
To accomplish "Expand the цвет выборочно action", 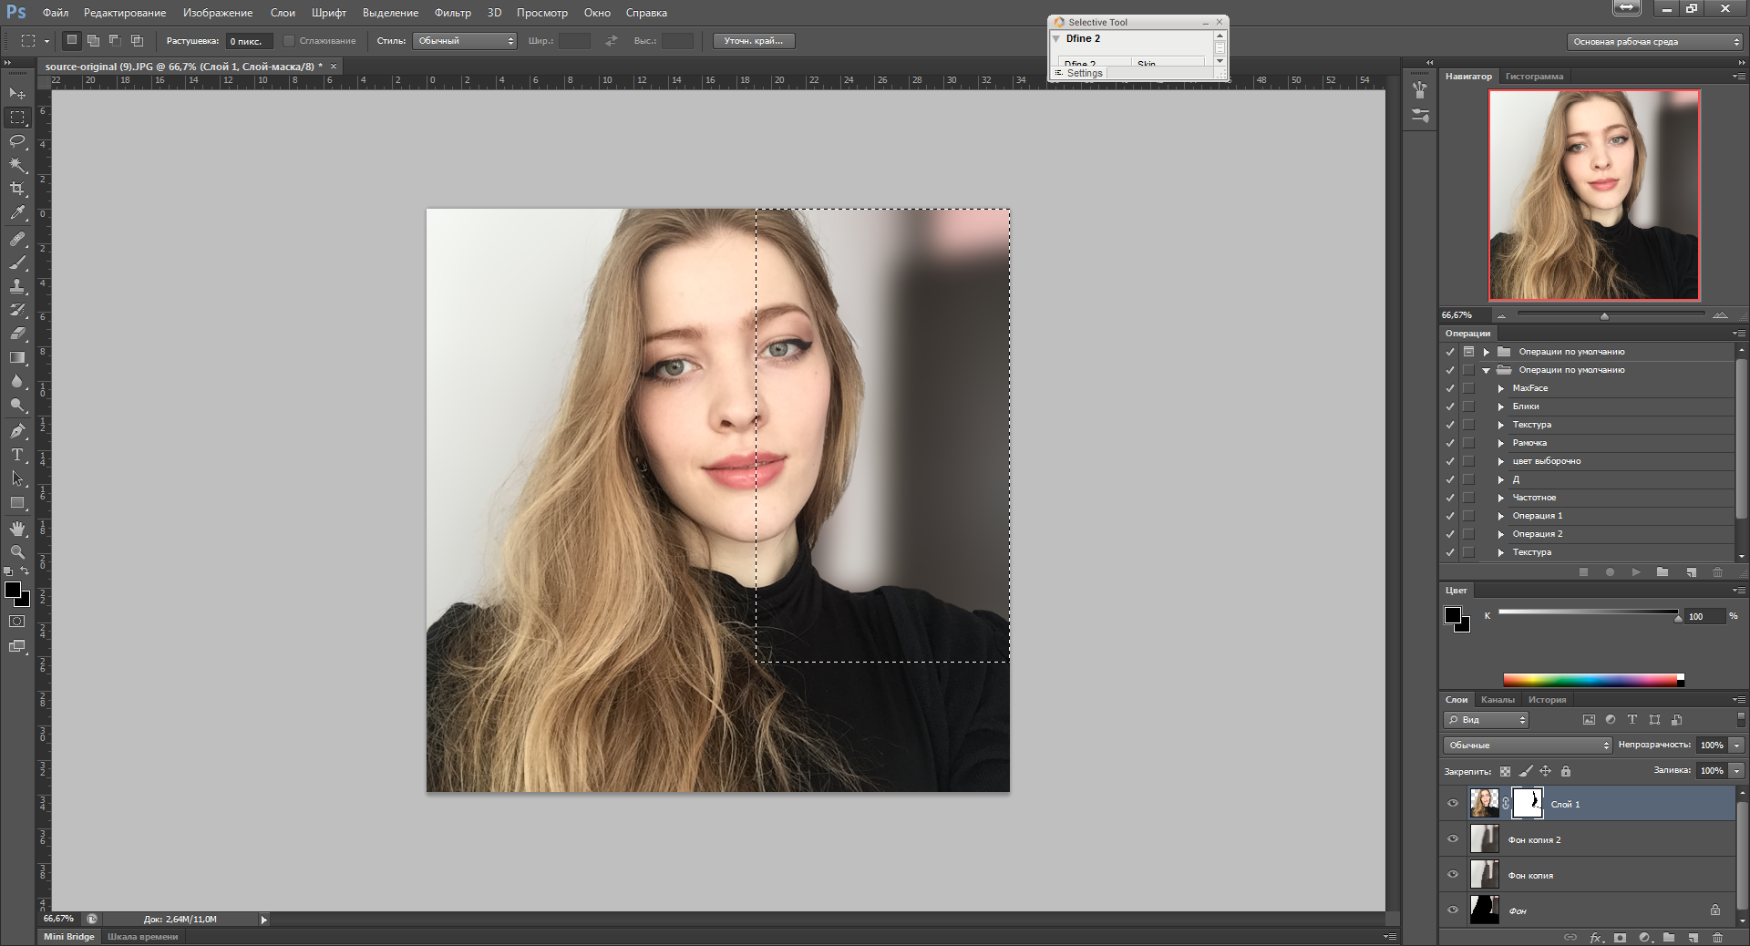I will [x=1501, y=461].
